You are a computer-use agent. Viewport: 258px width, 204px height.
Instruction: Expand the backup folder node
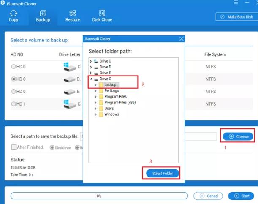[x=95, y=85]
